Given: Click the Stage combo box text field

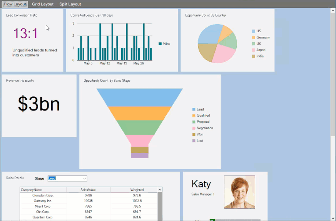Looking at the screenshot, I should 65,178.
